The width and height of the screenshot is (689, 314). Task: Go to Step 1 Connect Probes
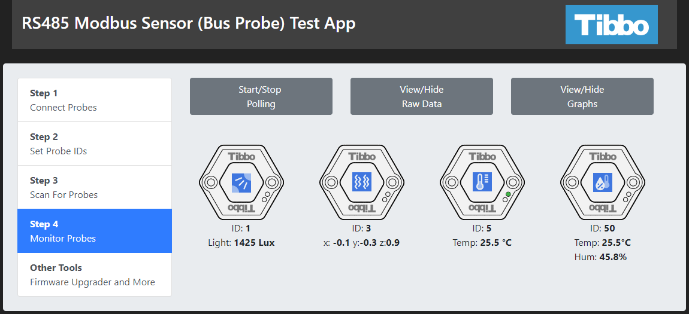pos(95,100)
